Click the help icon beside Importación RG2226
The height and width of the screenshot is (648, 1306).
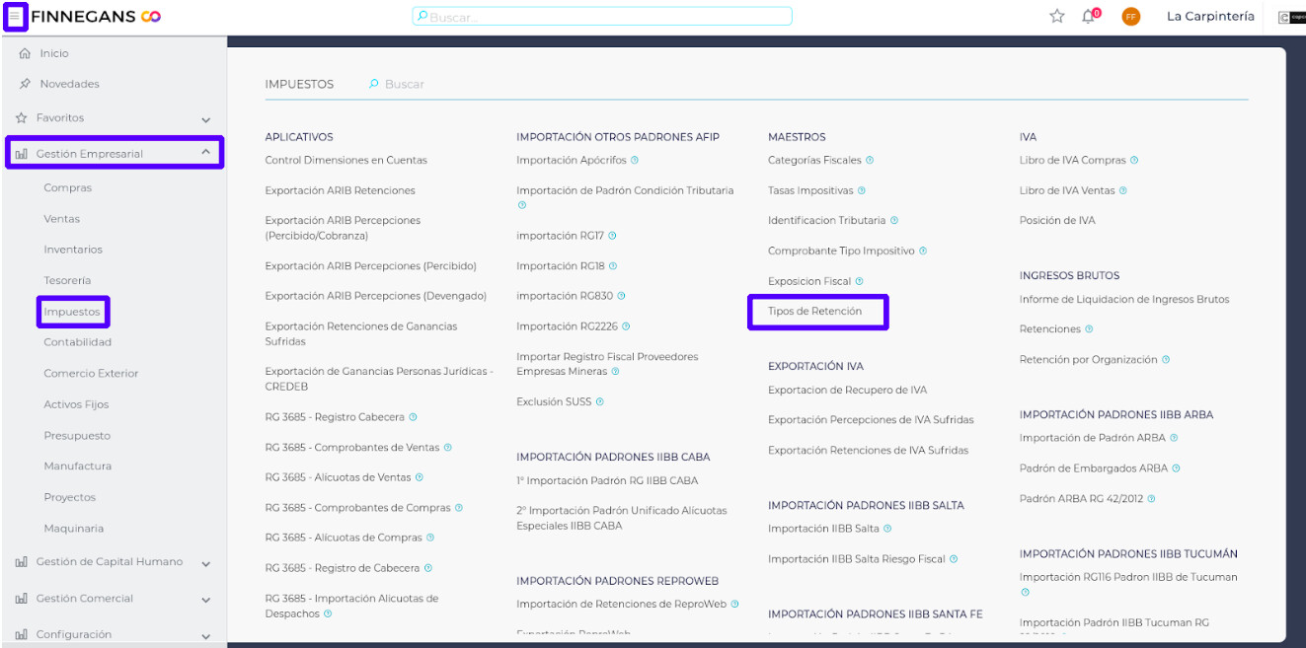point(627,325)
